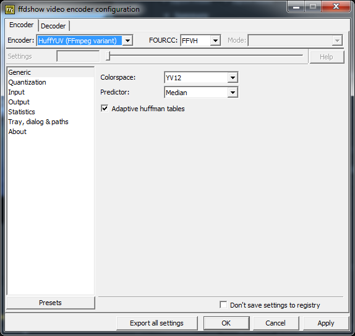Click Export all settings button
This screenshot has height=336, width=355.
pyautogui.click(x=156, y=323)
